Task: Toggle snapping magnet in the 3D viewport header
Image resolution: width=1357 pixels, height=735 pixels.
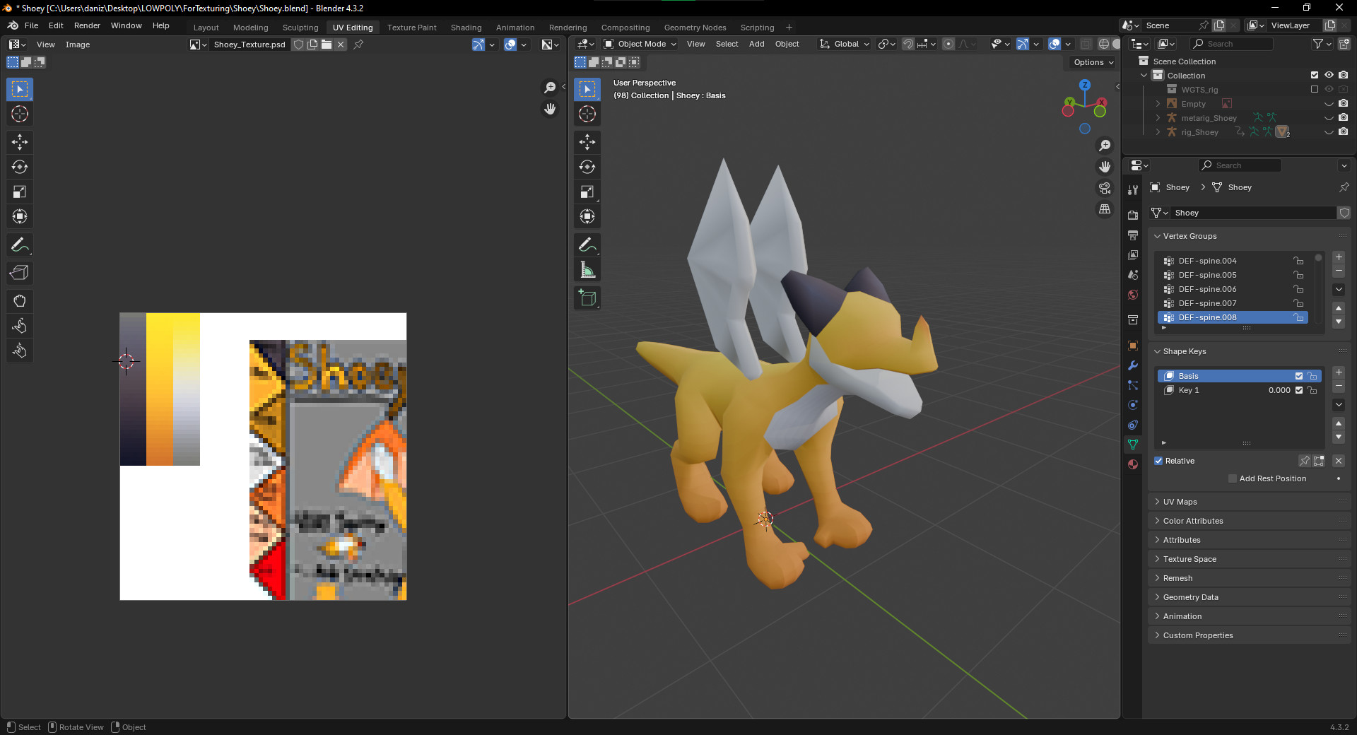Action: tap(908, 44)
